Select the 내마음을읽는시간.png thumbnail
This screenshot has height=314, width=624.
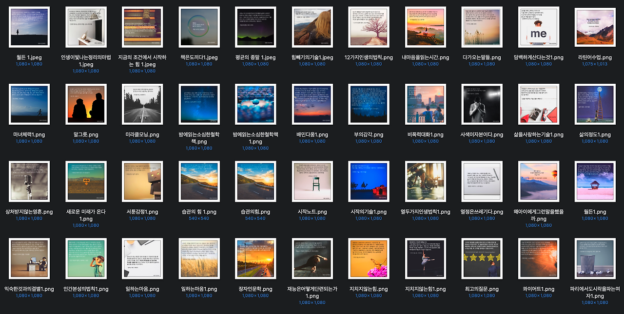coord(425,27)
